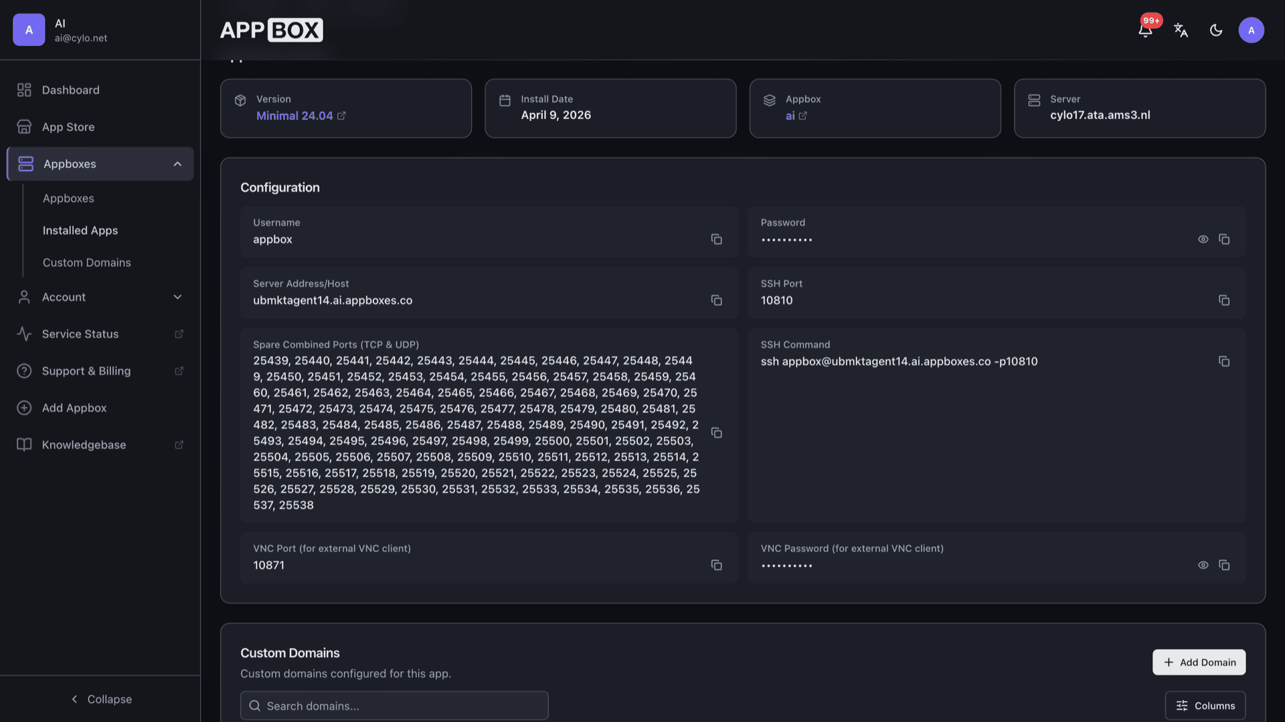Click external link icon beside ai appbox
Image resolution: width=1285 pixels, height=722 pixels.
tap(802, 115)
